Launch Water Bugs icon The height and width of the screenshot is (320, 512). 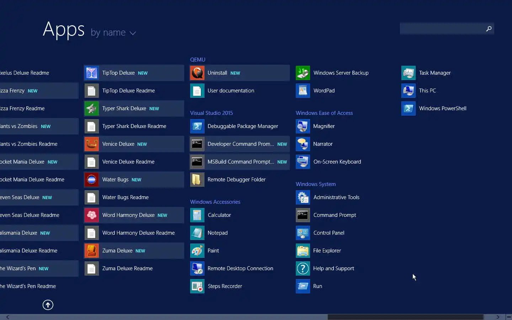(91, 180)
